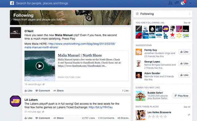Viewport: 197px width, 121px height.
Task: Open the notifications globe icon
Action: click(183, 3)
